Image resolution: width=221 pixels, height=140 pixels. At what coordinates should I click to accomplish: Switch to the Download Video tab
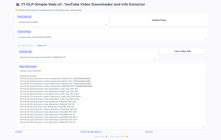coord(25,46)
